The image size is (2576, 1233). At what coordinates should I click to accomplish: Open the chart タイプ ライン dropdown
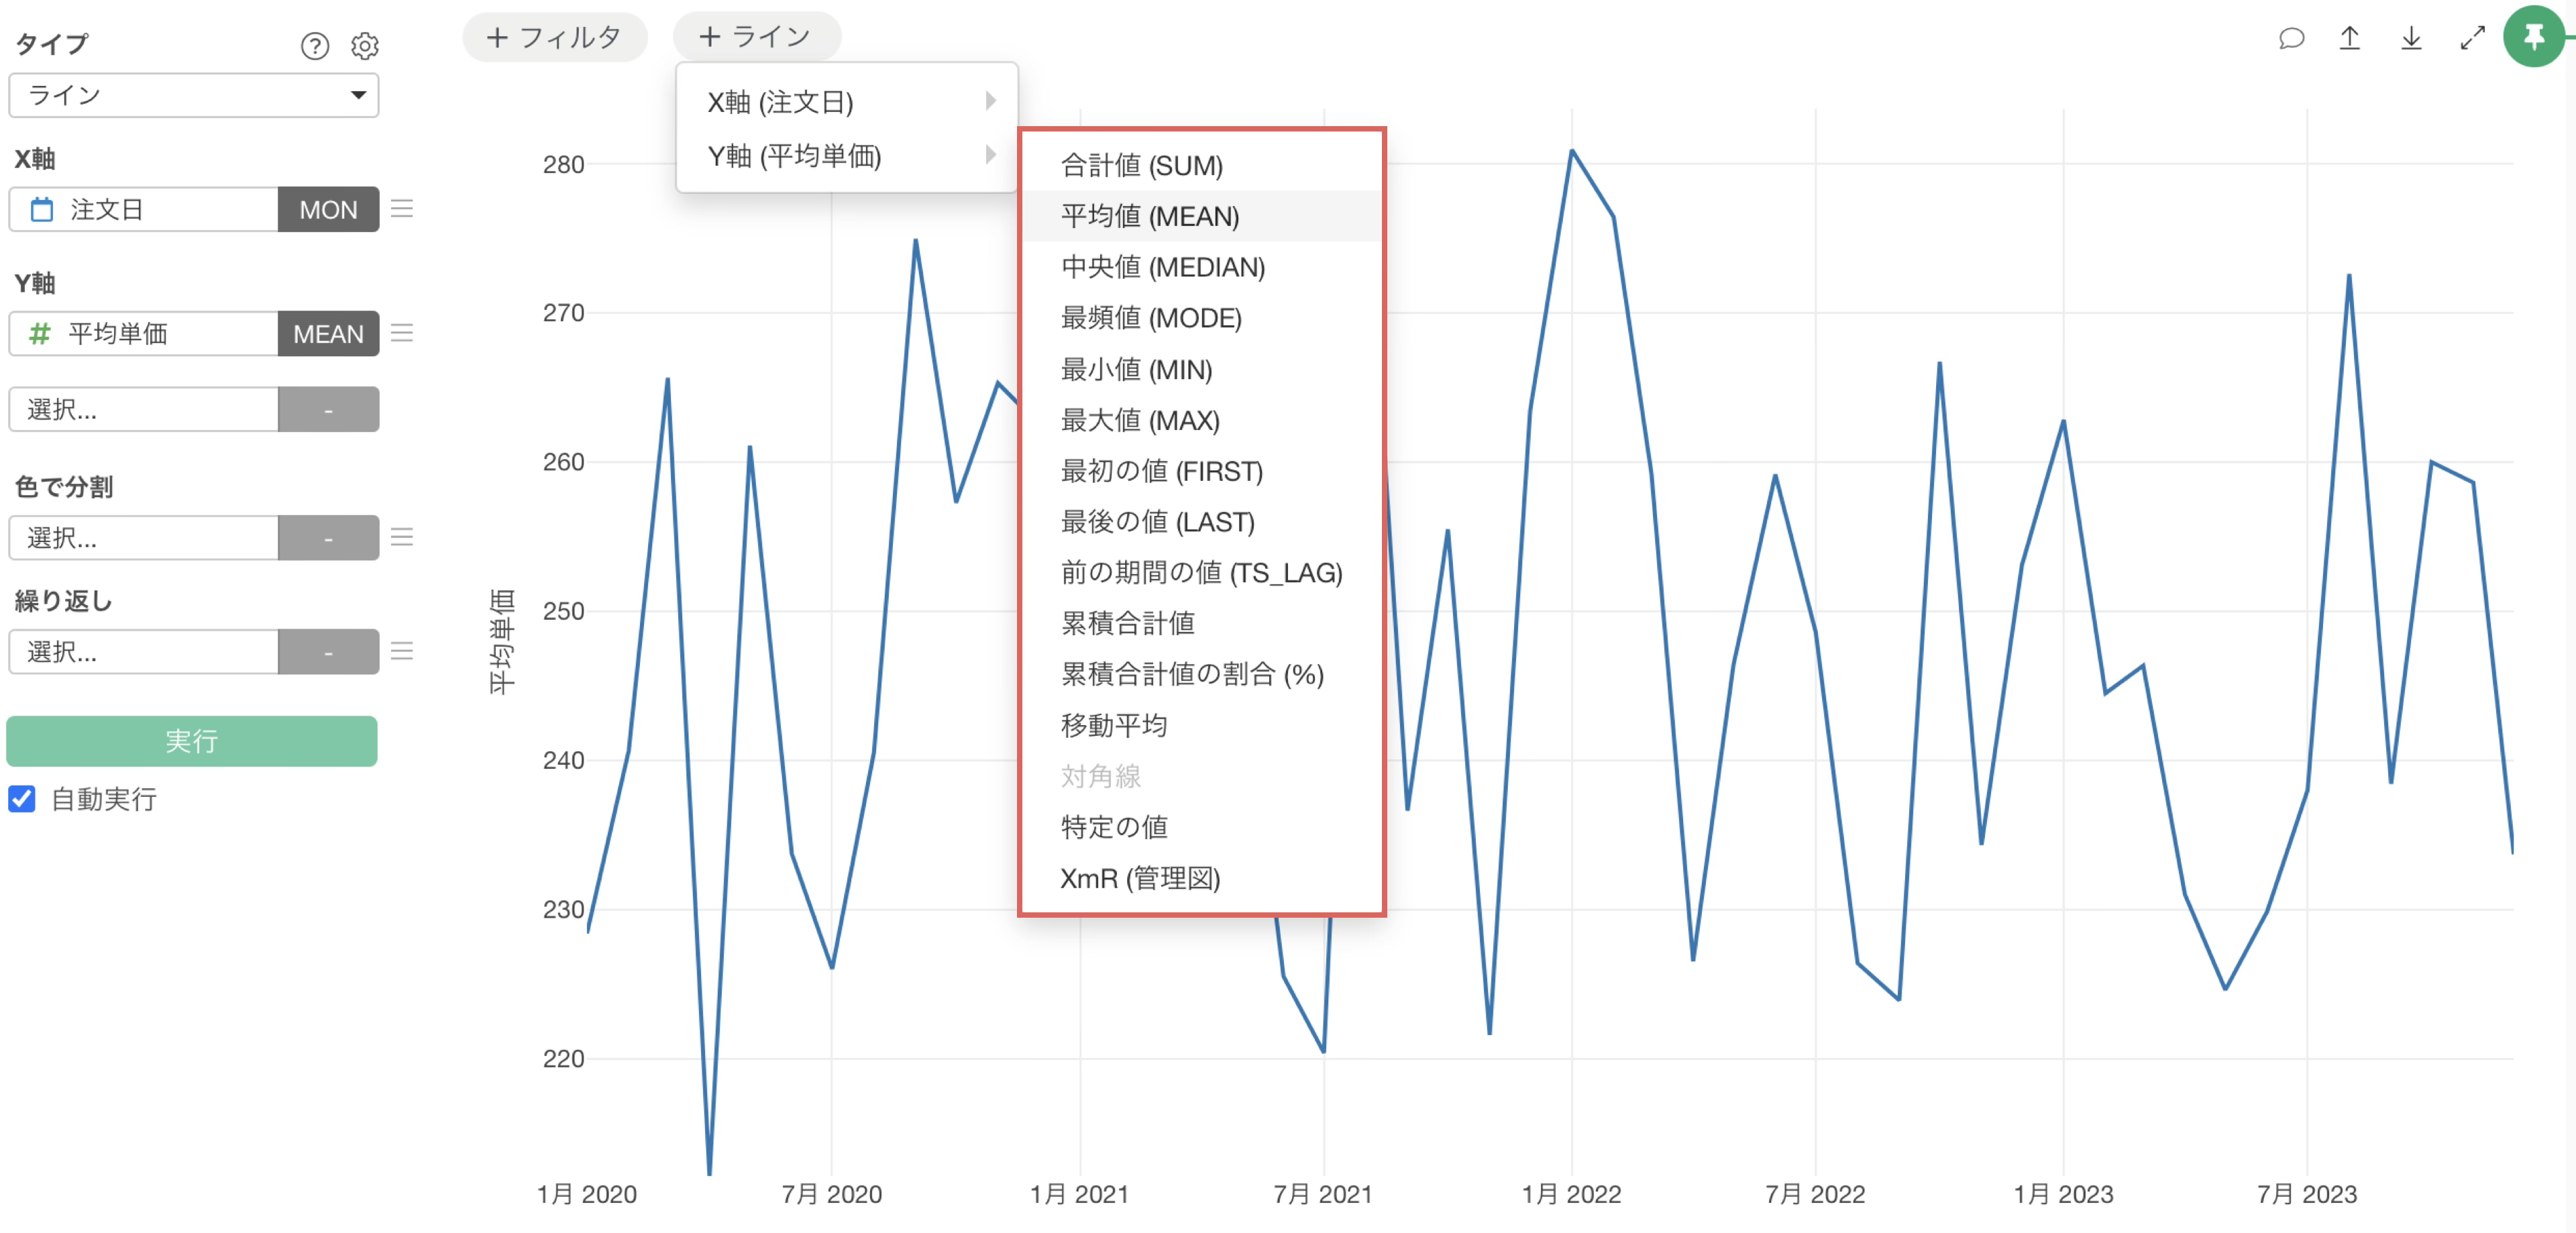(x=193, y=95)
